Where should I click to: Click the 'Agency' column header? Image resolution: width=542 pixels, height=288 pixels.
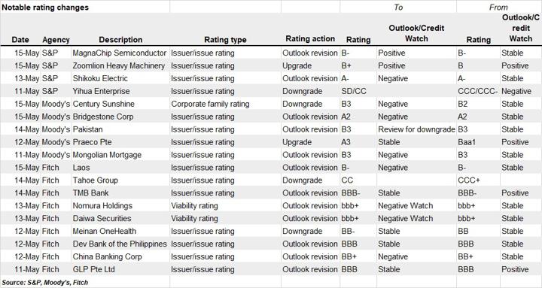(56, 40)
